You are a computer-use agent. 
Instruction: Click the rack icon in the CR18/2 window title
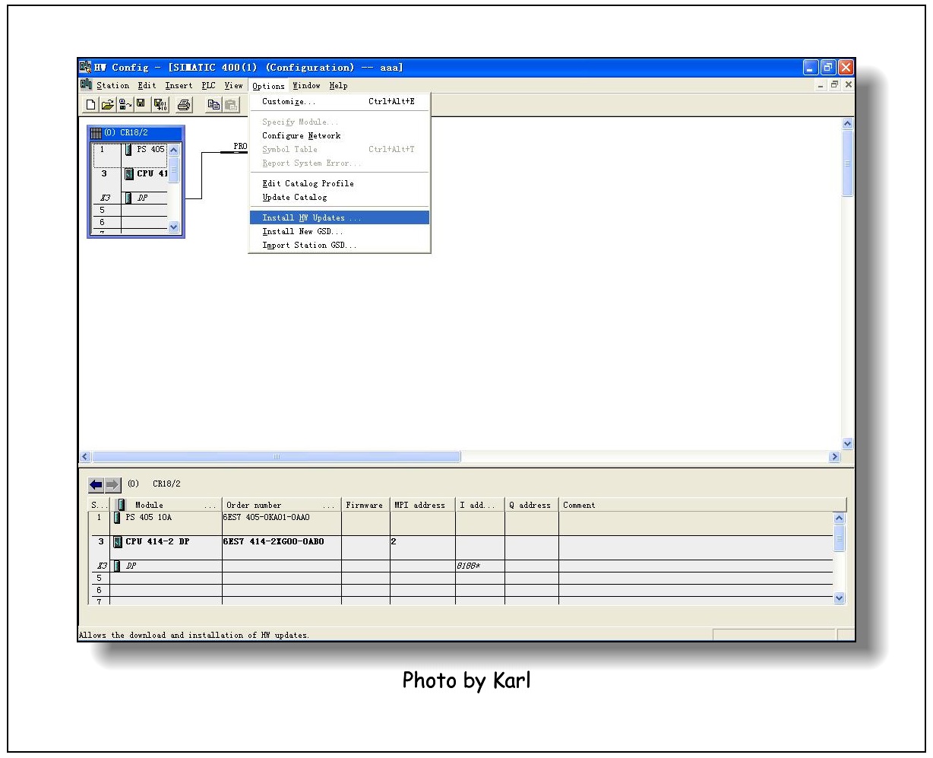pyautogui.click(x=96, y=134)
